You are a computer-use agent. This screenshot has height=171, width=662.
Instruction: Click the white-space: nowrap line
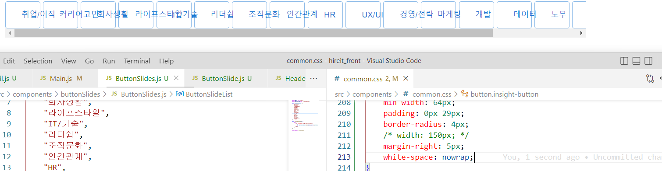click(428, 157)
